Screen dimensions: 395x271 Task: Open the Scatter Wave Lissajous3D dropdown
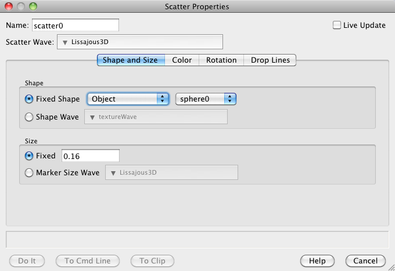140,42
